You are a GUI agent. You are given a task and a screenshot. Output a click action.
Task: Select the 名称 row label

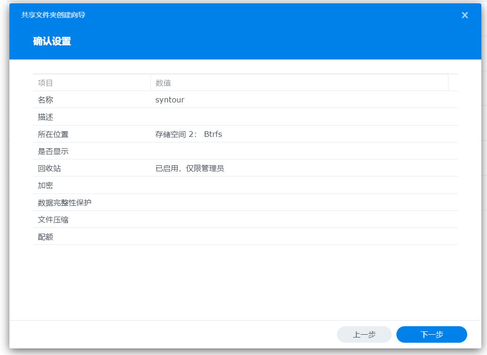coord(45,100)
